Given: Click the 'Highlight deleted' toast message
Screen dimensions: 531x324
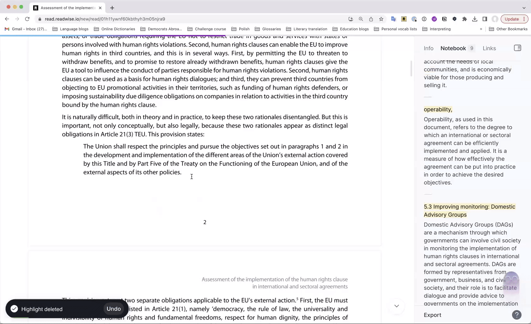Looking at the screenshot, I should coord(42,309).
